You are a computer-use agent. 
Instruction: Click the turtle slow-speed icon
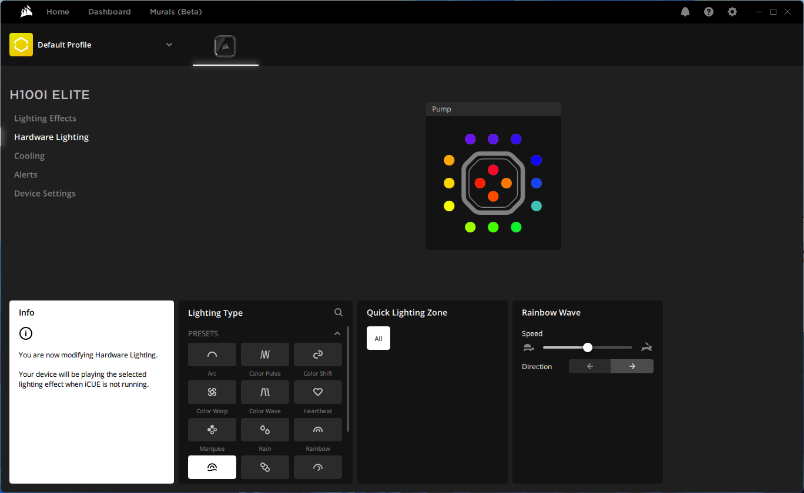tap(528, 347)
